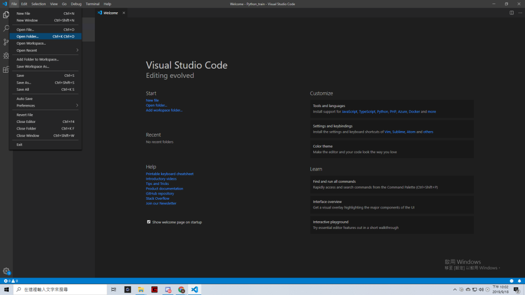Select New Window menu entry
Image resolution: width=525 pixels, height=295 pixels.
[45, 20]
